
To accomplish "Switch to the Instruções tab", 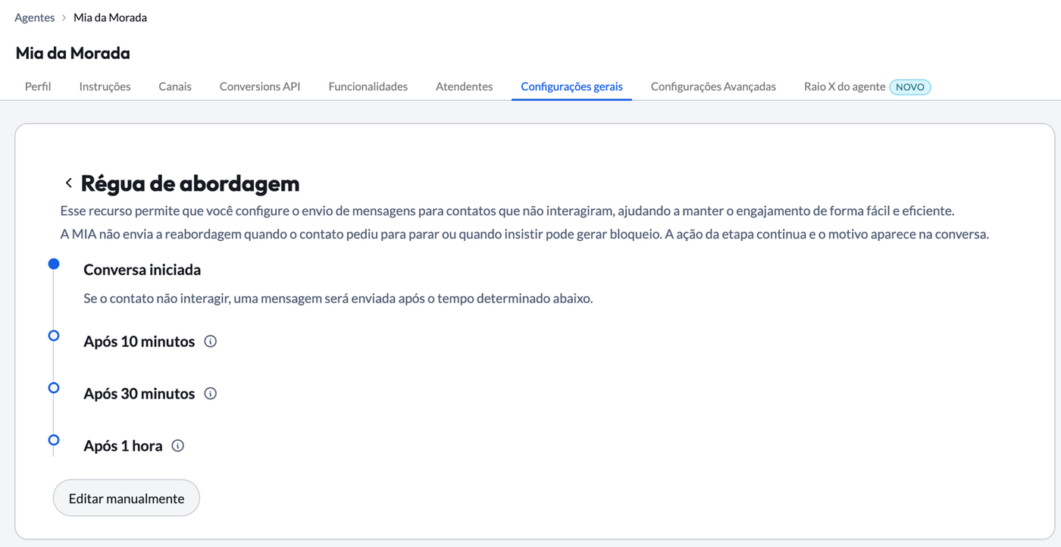I will (x=105, y=86).
